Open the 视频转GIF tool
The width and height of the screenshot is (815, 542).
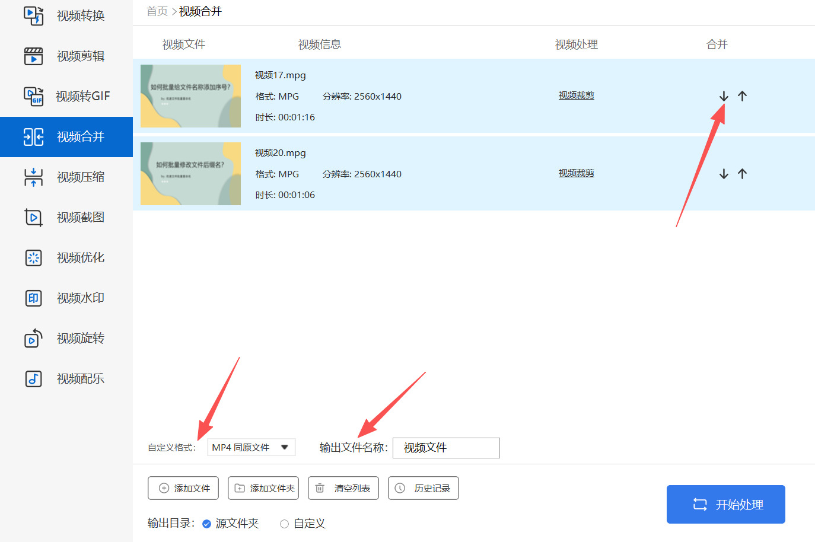click(x=66, y=96)
